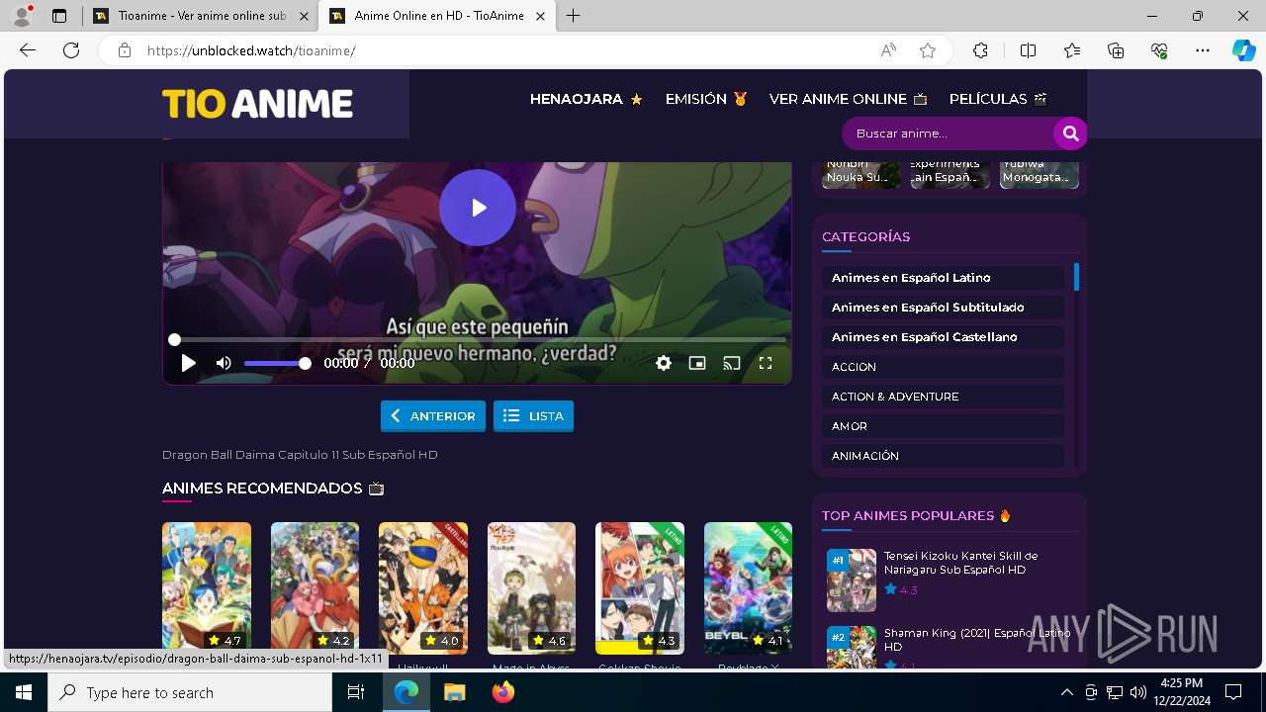The height and width of the screenshot is (712, 1266).
Task: Toggle split screen view icon
Action: click(x=1028, y=50)
